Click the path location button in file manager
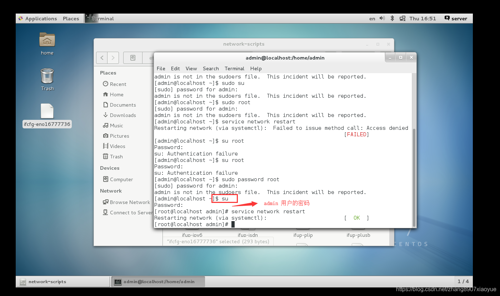The width and height of the screenshot is (500, 296). tap(133, 57)
